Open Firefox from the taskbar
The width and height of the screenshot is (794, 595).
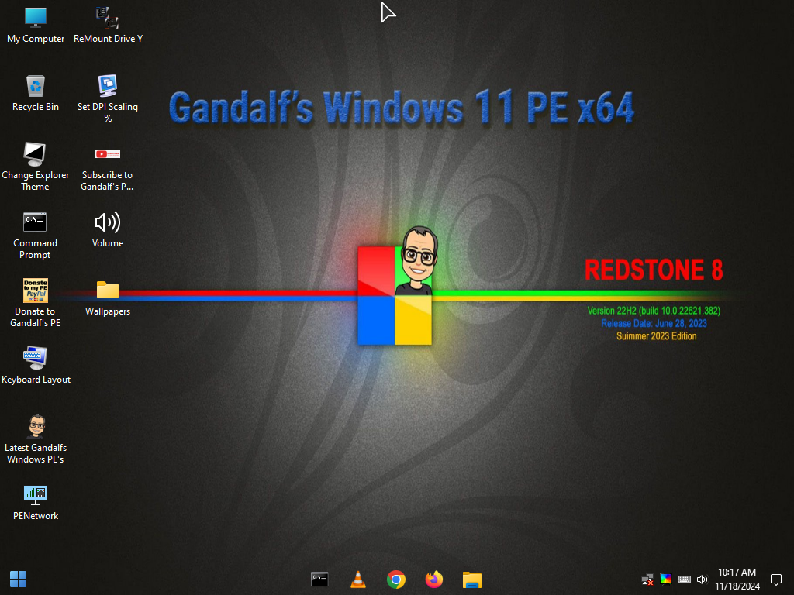click(434, 580)
